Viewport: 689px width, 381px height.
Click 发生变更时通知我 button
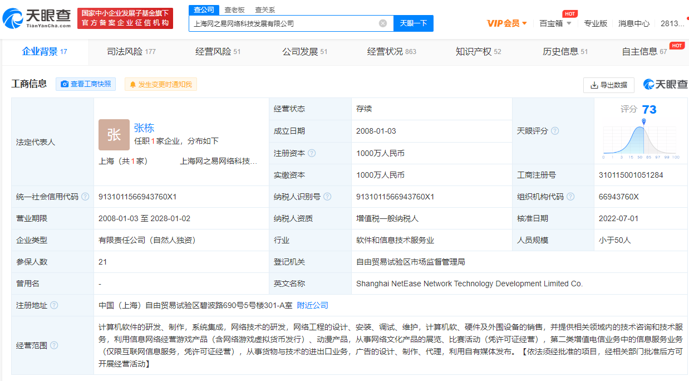(x=161, y=84)
